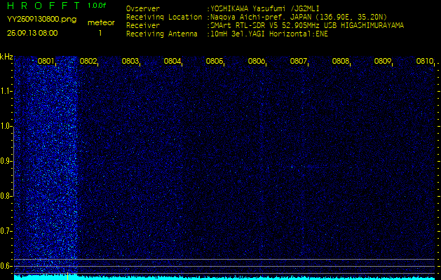Click the Receiving Antenna description line
Image resolution: width=441 pixels, height=280 pixels.
coord(227,34)
